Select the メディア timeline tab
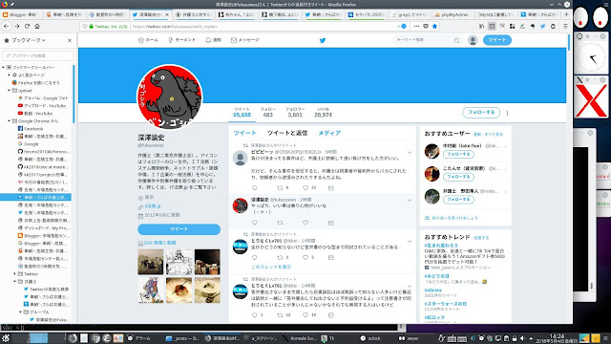 329,133
